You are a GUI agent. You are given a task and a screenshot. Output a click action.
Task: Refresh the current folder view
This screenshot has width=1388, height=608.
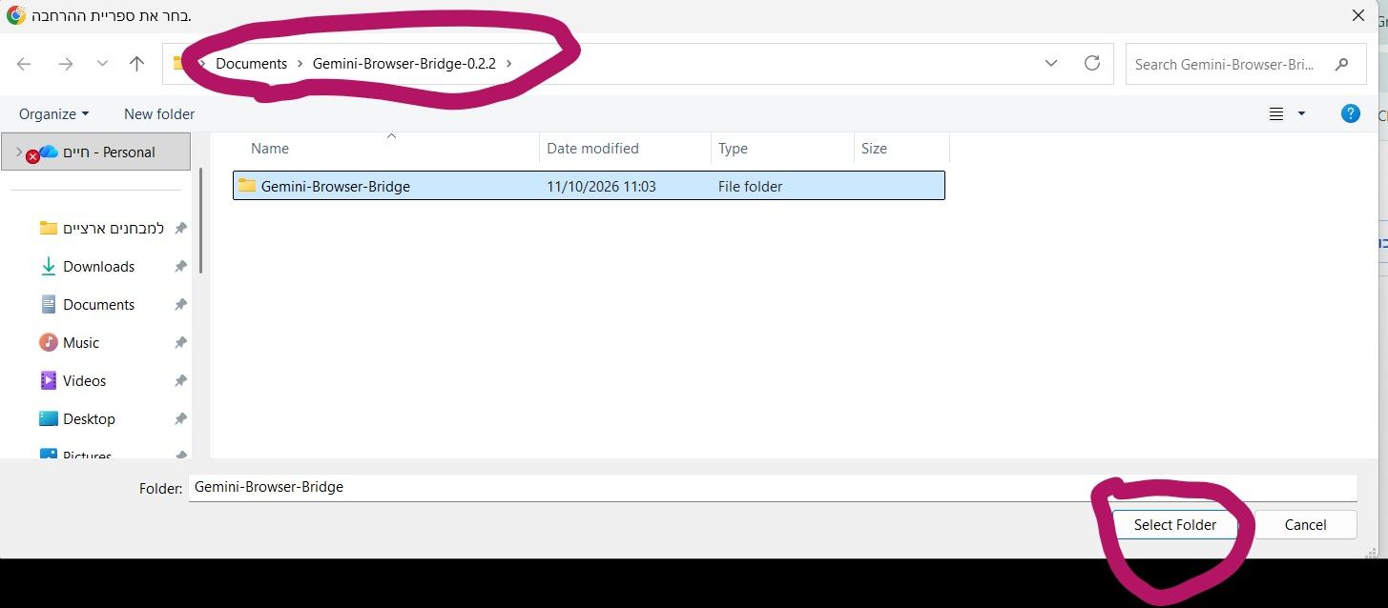coord(1092,64)
